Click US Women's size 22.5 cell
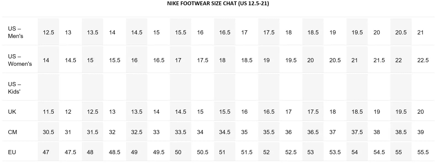The width and height of the screenshot is (437, 163). (x=423, y=60)
